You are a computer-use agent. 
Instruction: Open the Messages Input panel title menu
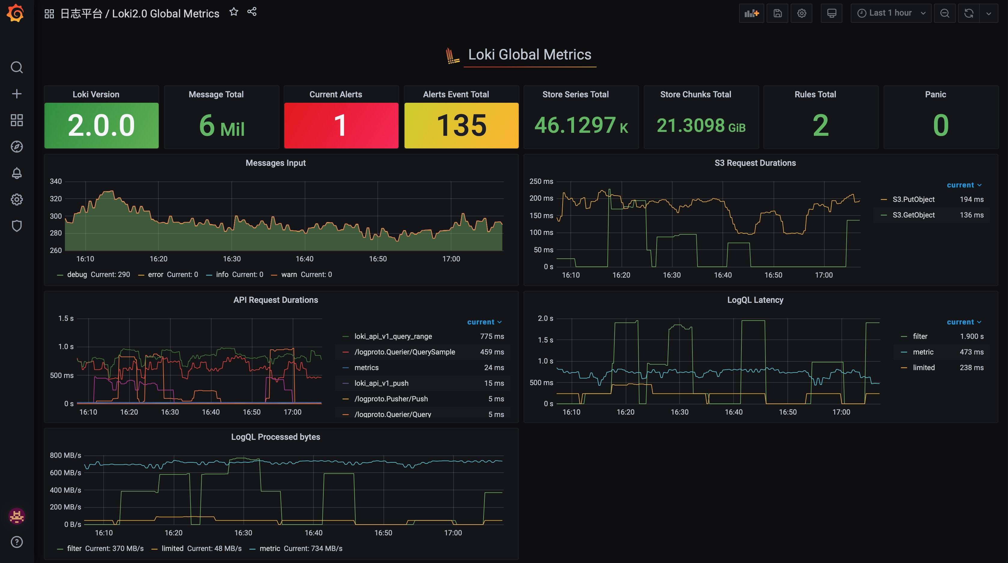[276, 163]
